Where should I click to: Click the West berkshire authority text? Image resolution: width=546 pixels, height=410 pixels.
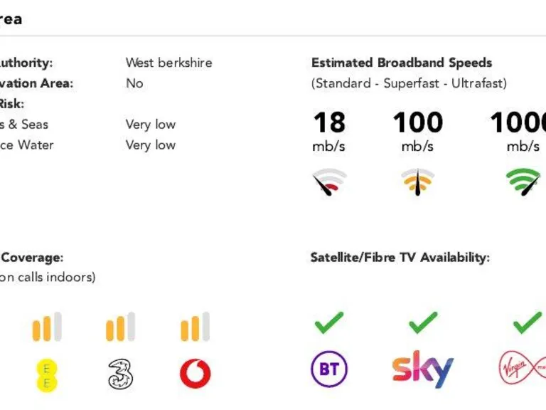tap(168, 63)
